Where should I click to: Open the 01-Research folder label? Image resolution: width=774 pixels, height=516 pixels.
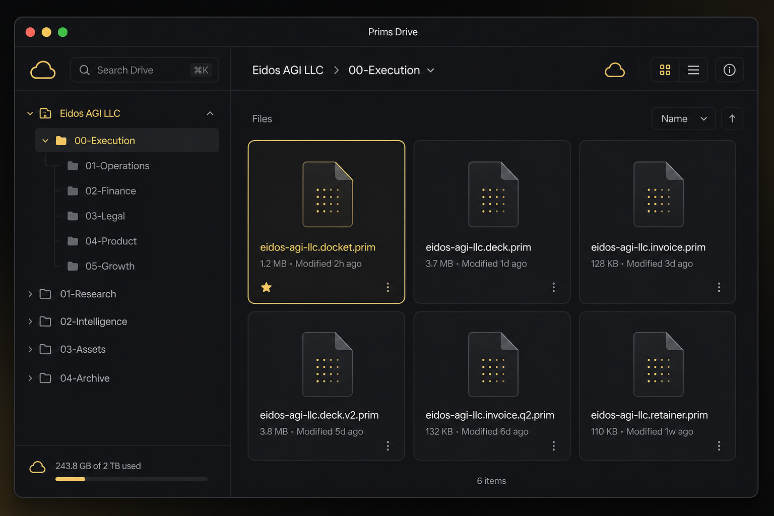(x=88, y=294)
